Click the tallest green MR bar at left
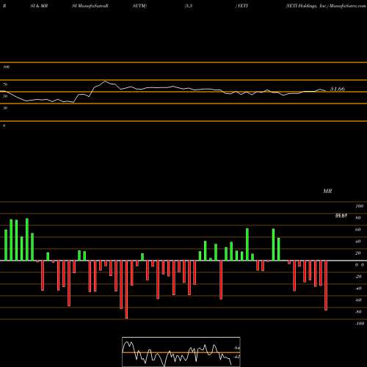This screenshot has height=367, width=367. pyautogui.click(x=27, y=239)
